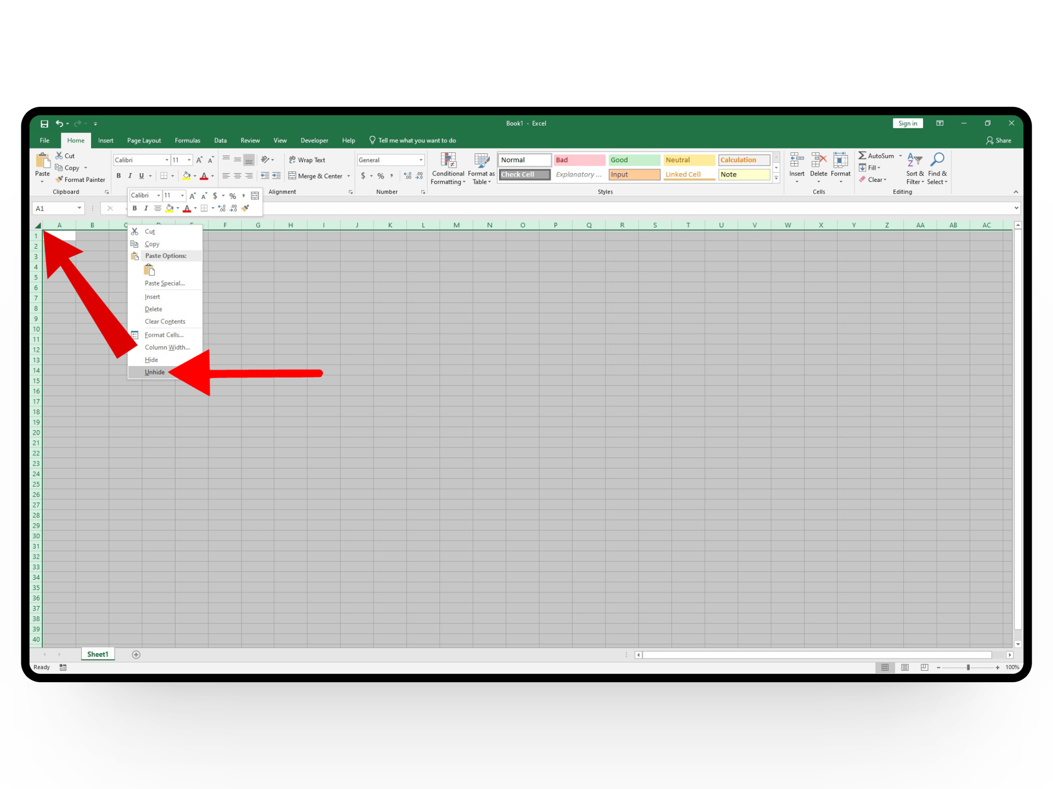Toggle Italic in the ribbon
Viewport: 1053px width, 789px height.
(130, 176)
